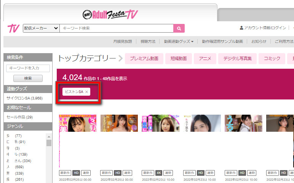
Task: Open the お知らせ menu item
Action: pyautogui.click(x=259, y=41)
